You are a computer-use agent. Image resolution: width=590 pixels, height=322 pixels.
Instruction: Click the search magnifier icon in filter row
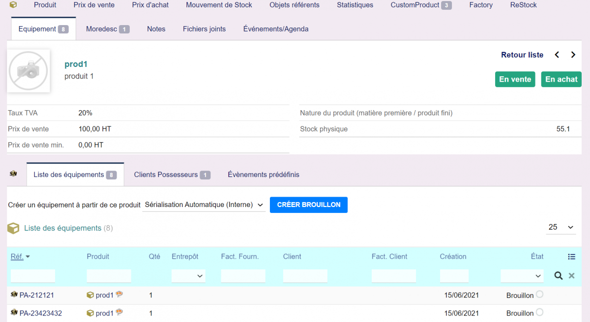pyautogui.click(x=558, y=276)
